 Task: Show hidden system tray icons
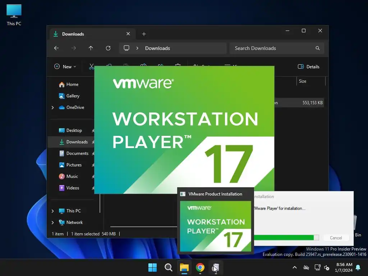point(295,267)
